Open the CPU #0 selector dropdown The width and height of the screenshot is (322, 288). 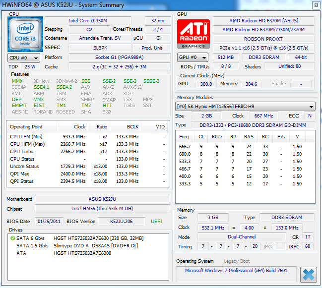click(24, 58)
